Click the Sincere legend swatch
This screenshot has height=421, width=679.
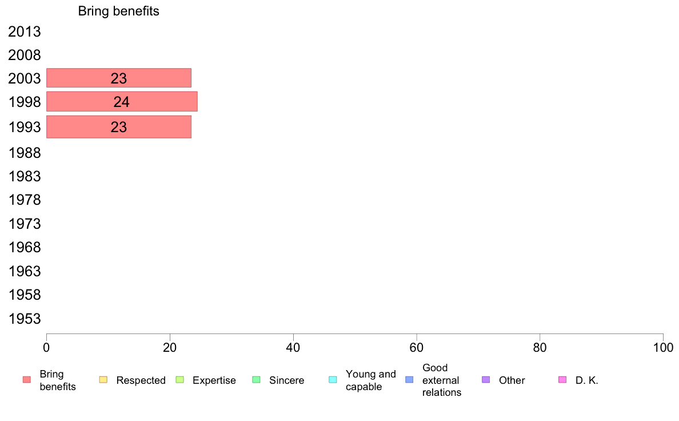coord(257,380)
